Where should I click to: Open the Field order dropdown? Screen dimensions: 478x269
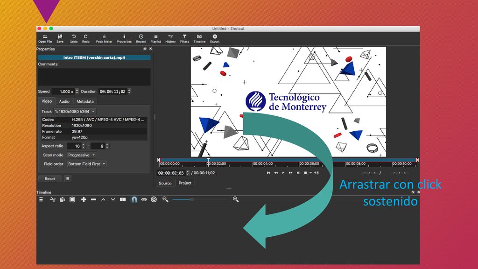click(x=86, y=164)
